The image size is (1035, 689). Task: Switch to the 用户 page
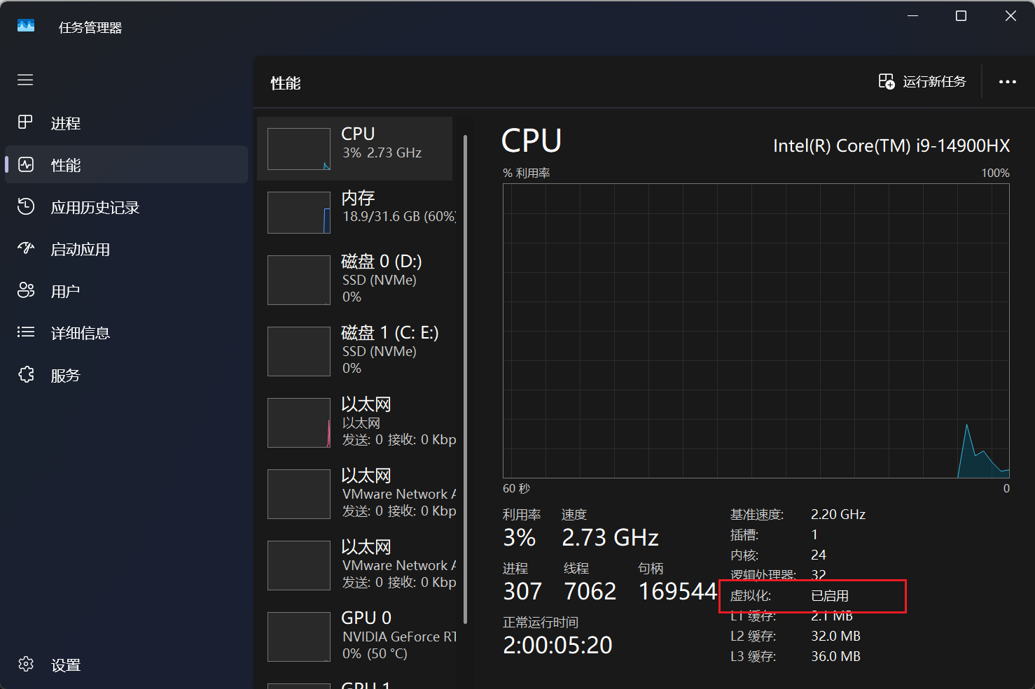click(126, 290)
